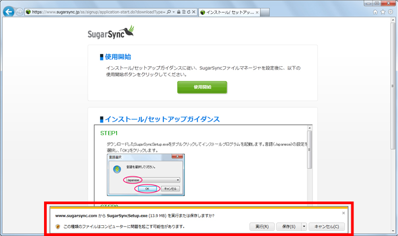Click www.sugarsync.com text in download bar
Image resolution: width=398 pixels, height=236 pixels.
point(76,216)
